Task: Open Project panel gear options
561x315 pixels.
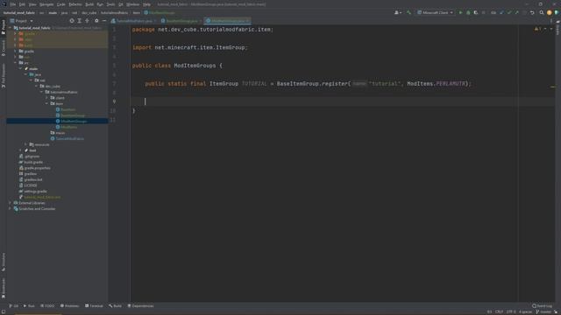Action: click(x=96, y=21)
